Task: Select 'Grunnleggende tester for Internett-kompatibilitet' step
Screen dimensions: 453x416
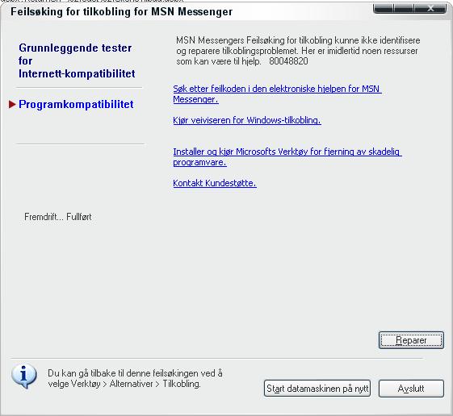Action: [77, 61]
